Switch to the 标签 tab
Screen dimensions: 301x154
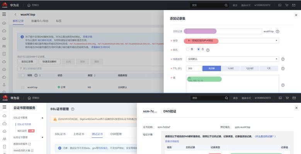coord(59,21)
